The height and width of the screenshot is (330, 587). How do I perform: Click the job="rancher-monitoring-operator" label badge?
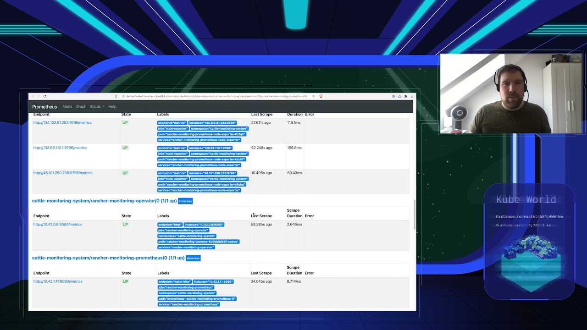(x=183, y=230)
